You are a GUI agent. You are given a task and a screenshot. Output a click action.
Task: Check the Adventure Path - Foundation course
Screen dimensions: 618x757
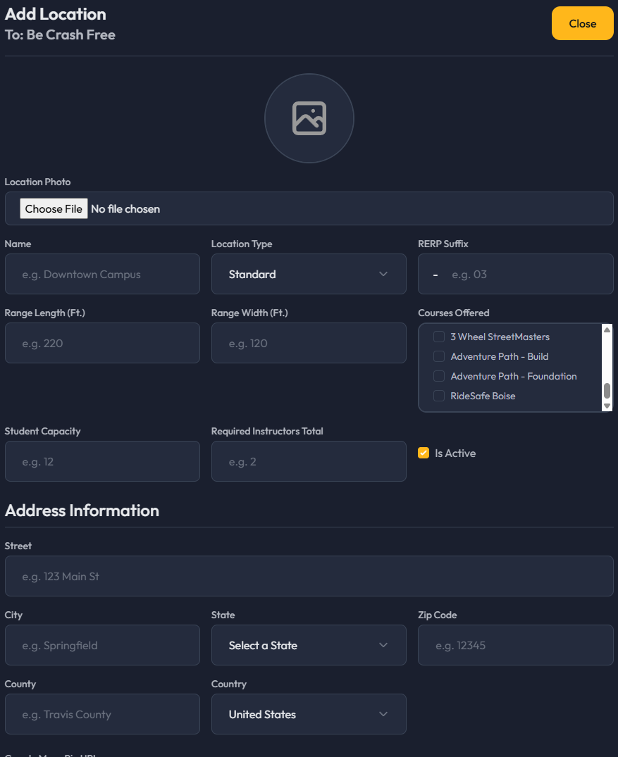pos(439,376)
